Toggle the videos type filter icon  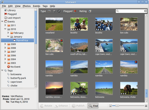tap(54, 11)
